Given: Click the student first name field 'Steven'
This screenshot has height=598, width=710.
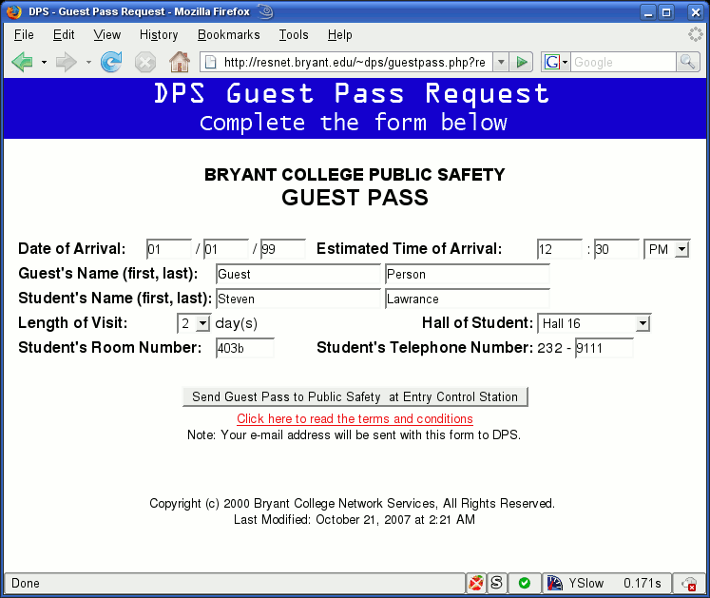Looking at the screenshot, I should coord(298,299).
